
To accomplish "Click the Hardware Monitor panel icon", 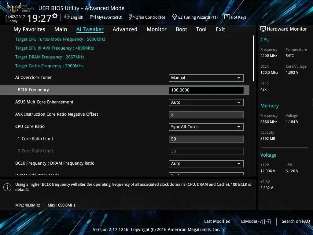I will click(263, 28).
